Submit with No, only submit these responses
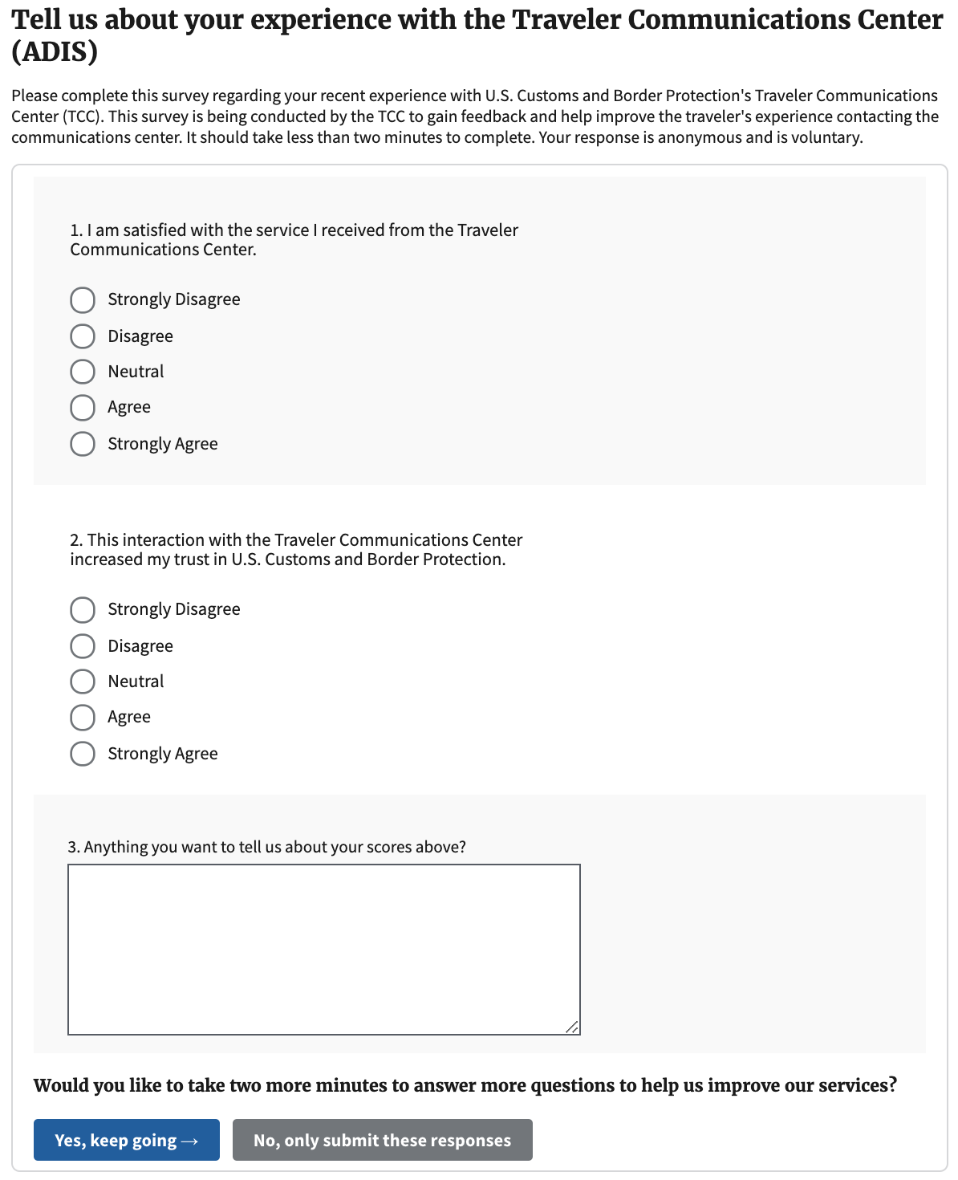This screenshot has height=1180, width=958. pos(383,1140)
